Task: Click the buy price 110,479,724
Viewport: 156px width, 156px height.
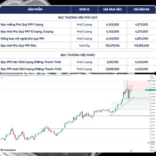Action: [112, 45]
